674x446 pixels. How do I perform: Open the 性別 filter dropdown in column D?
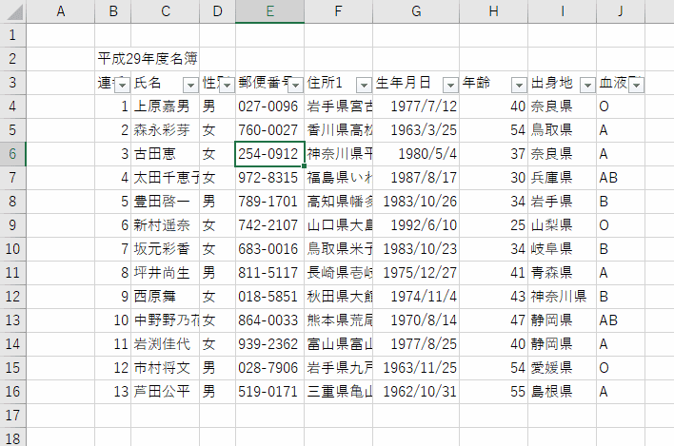coord(226,85)
